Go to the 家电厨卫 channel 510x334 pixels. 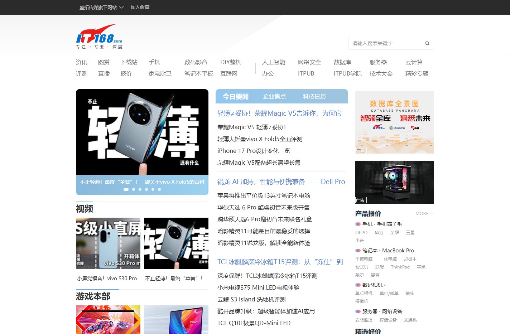pos(160,74)
